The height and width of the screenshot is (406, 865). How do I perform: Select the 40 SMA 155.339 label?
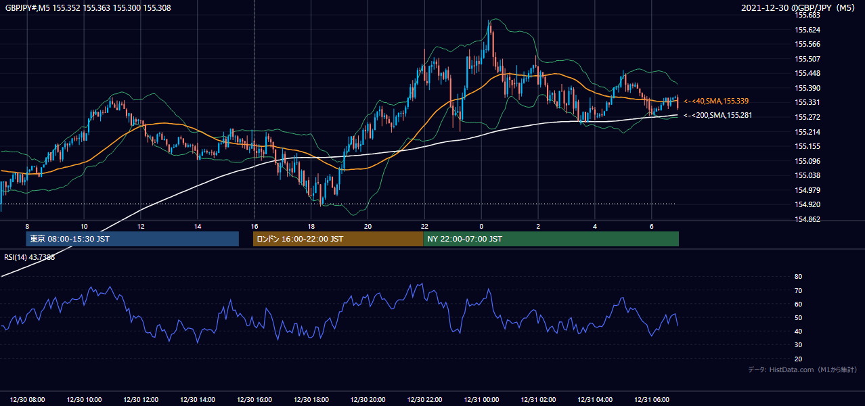[x=716, y=101]
